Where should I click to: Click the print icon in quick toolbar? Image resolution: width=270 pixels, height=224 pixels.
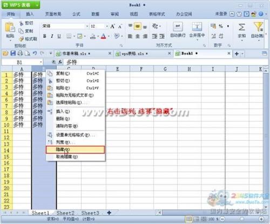coord(20,53)
